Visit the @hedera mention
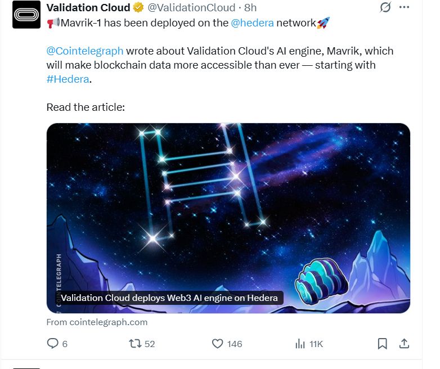The image size is (440, 369). click(x=252, y=23)
